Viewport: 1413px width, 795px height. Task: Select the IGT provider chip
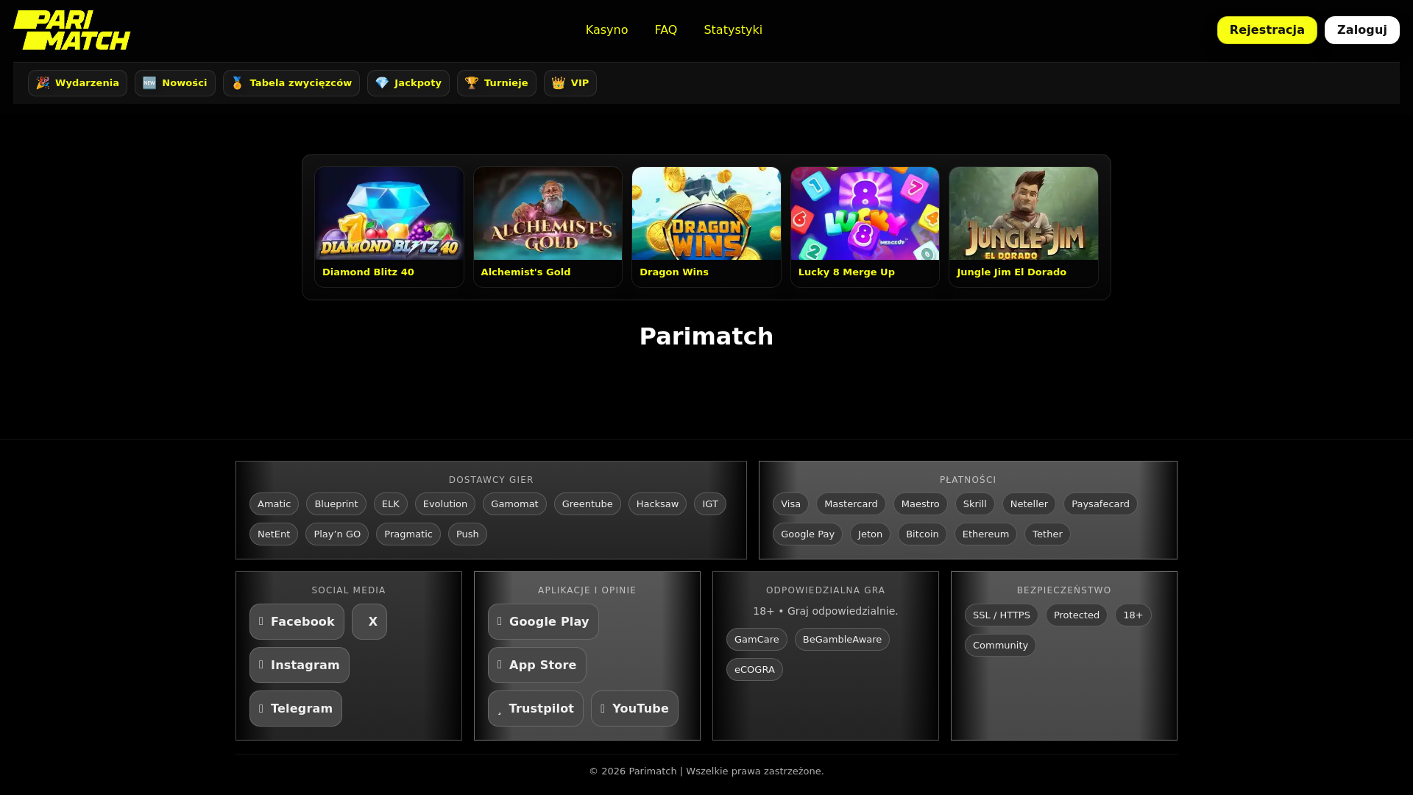(709, 504)
